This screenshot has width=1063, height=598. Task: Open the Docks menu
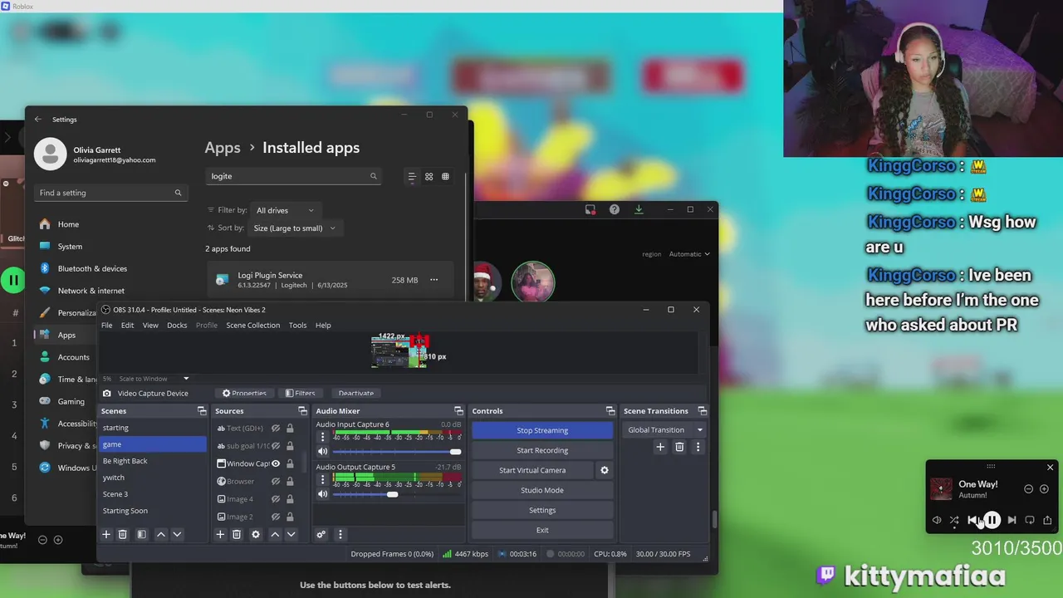tap(177, 326)
